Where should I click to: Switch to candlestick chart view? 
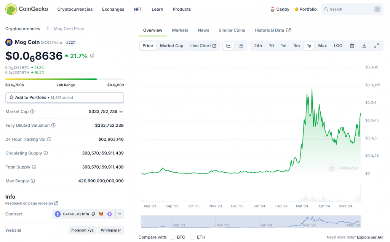tap(241, 46)
